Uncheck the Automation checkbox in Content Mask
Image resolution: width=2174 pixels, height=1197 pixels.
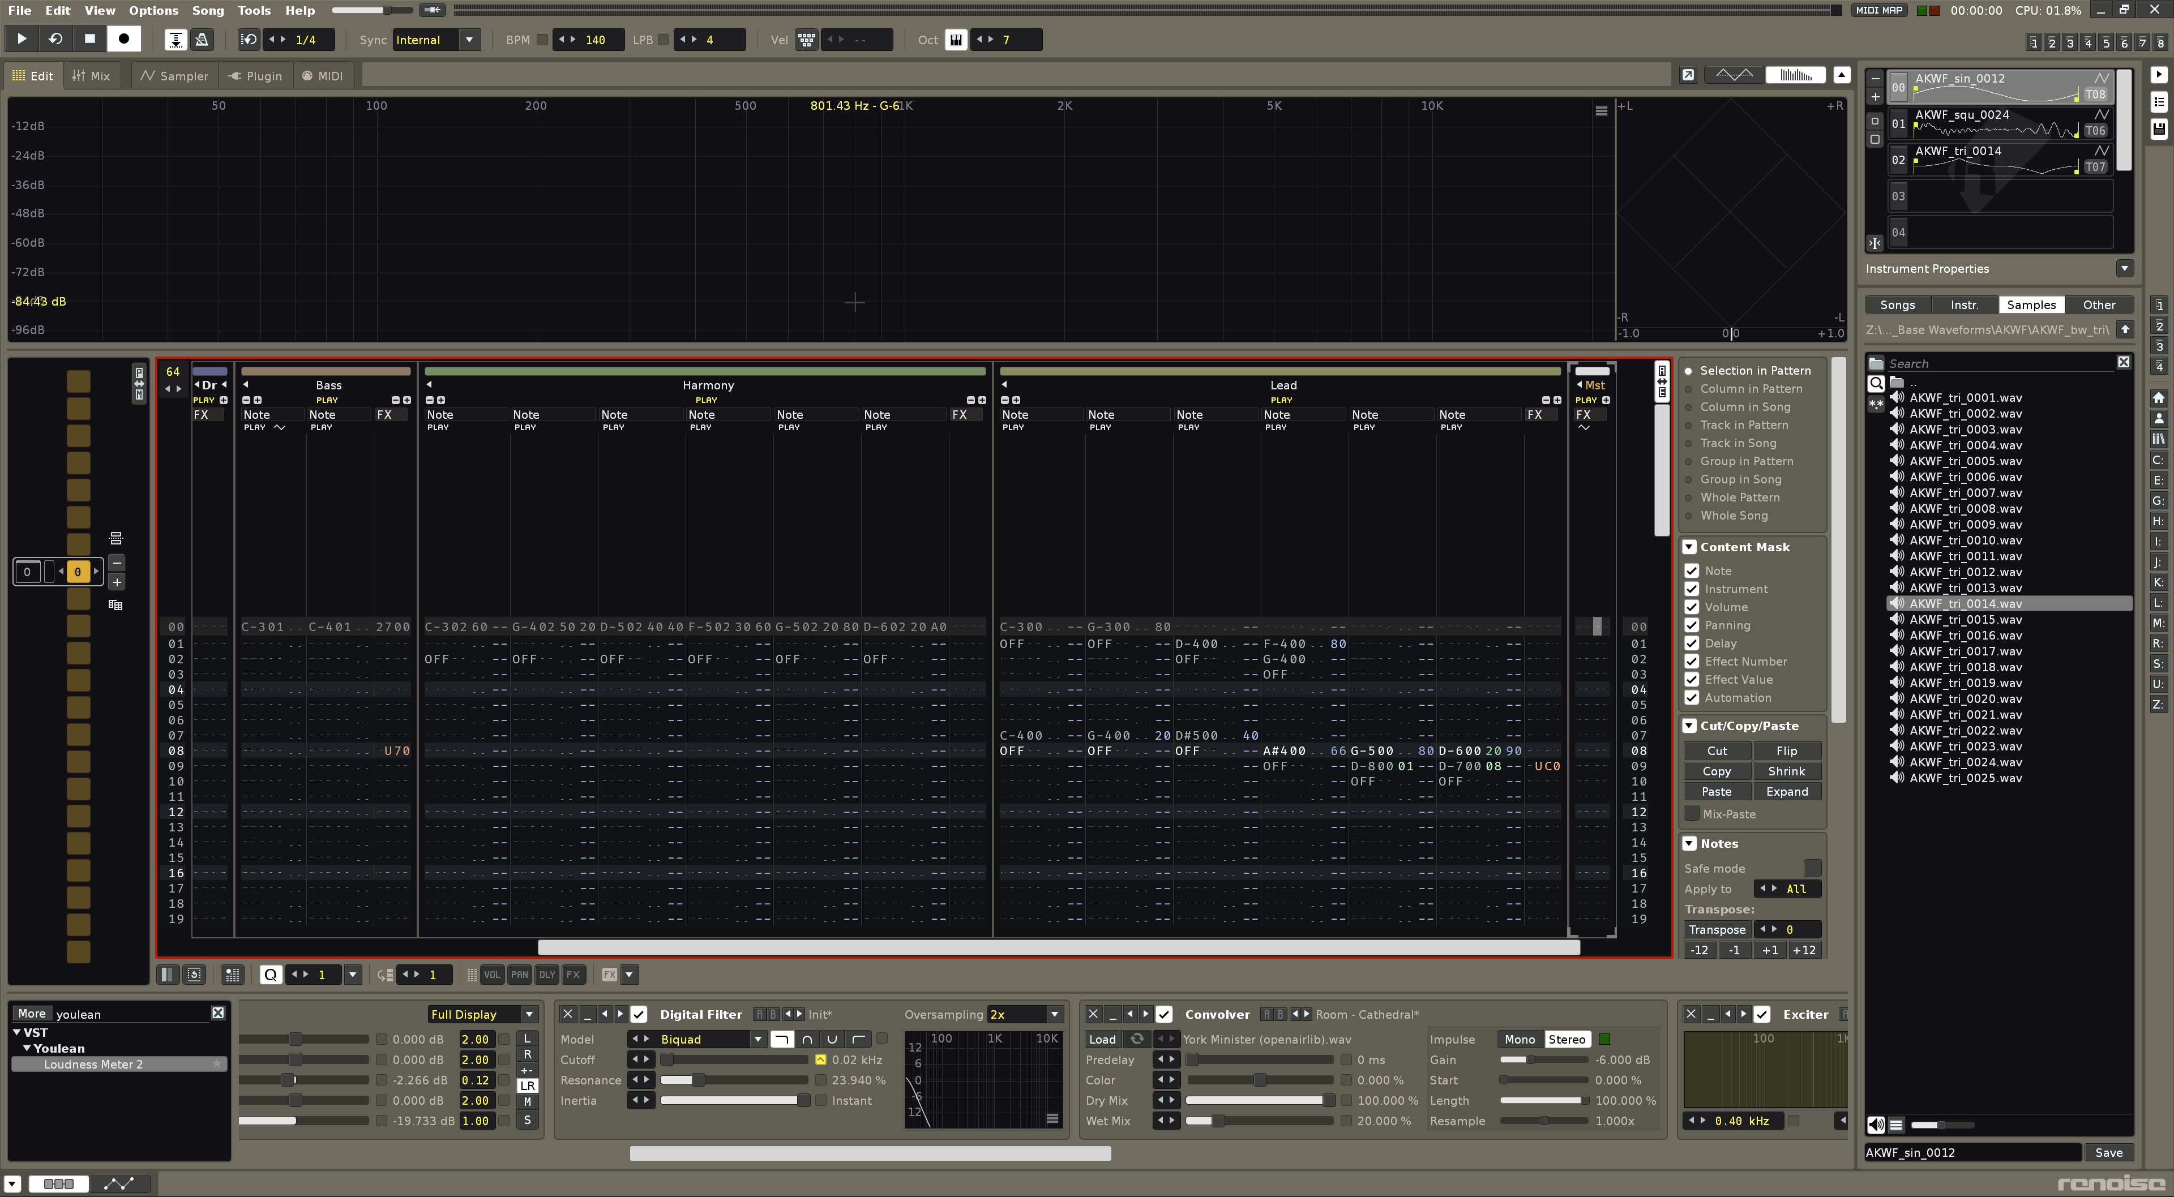(1691, 698)
